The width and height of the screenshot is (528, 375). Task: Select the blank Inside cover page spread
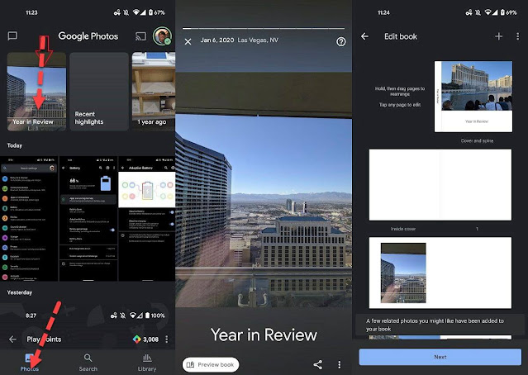[440, 185]
